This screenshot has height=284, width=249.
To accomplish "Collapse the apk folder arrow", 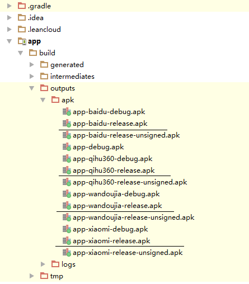I will pos(43,100).
